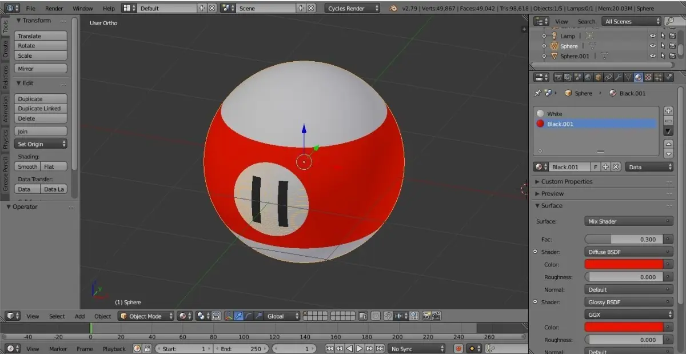686x354 pixels.
Task: Click the Rotate button
Action: [41, 46]
